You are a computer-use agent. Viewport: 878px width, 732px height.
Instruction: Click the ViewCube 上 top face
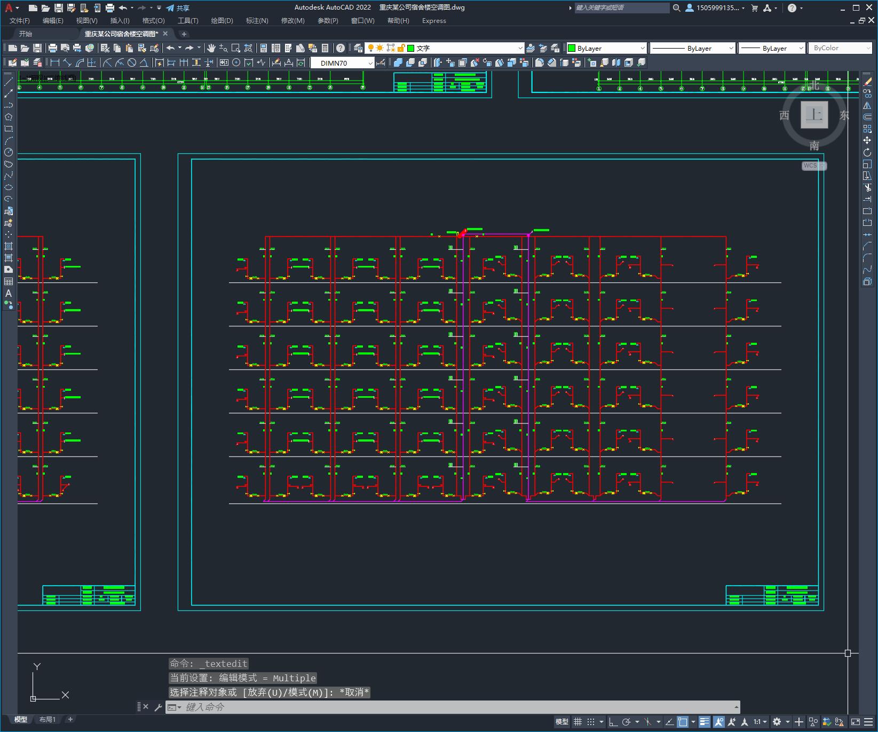tap(814, 115)
